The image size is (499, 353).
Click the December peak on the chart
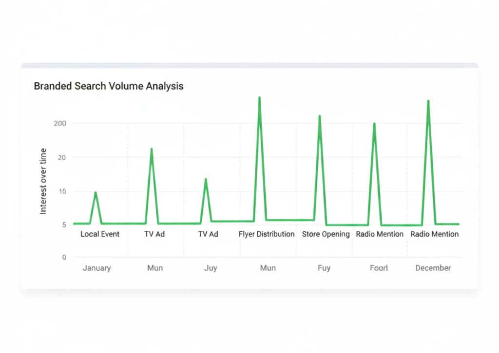click(x=427, y=101)
